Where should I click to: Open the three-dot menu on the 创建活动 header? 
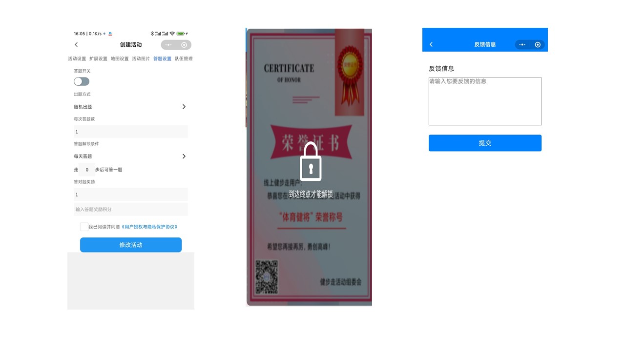(x=168, y=45)
